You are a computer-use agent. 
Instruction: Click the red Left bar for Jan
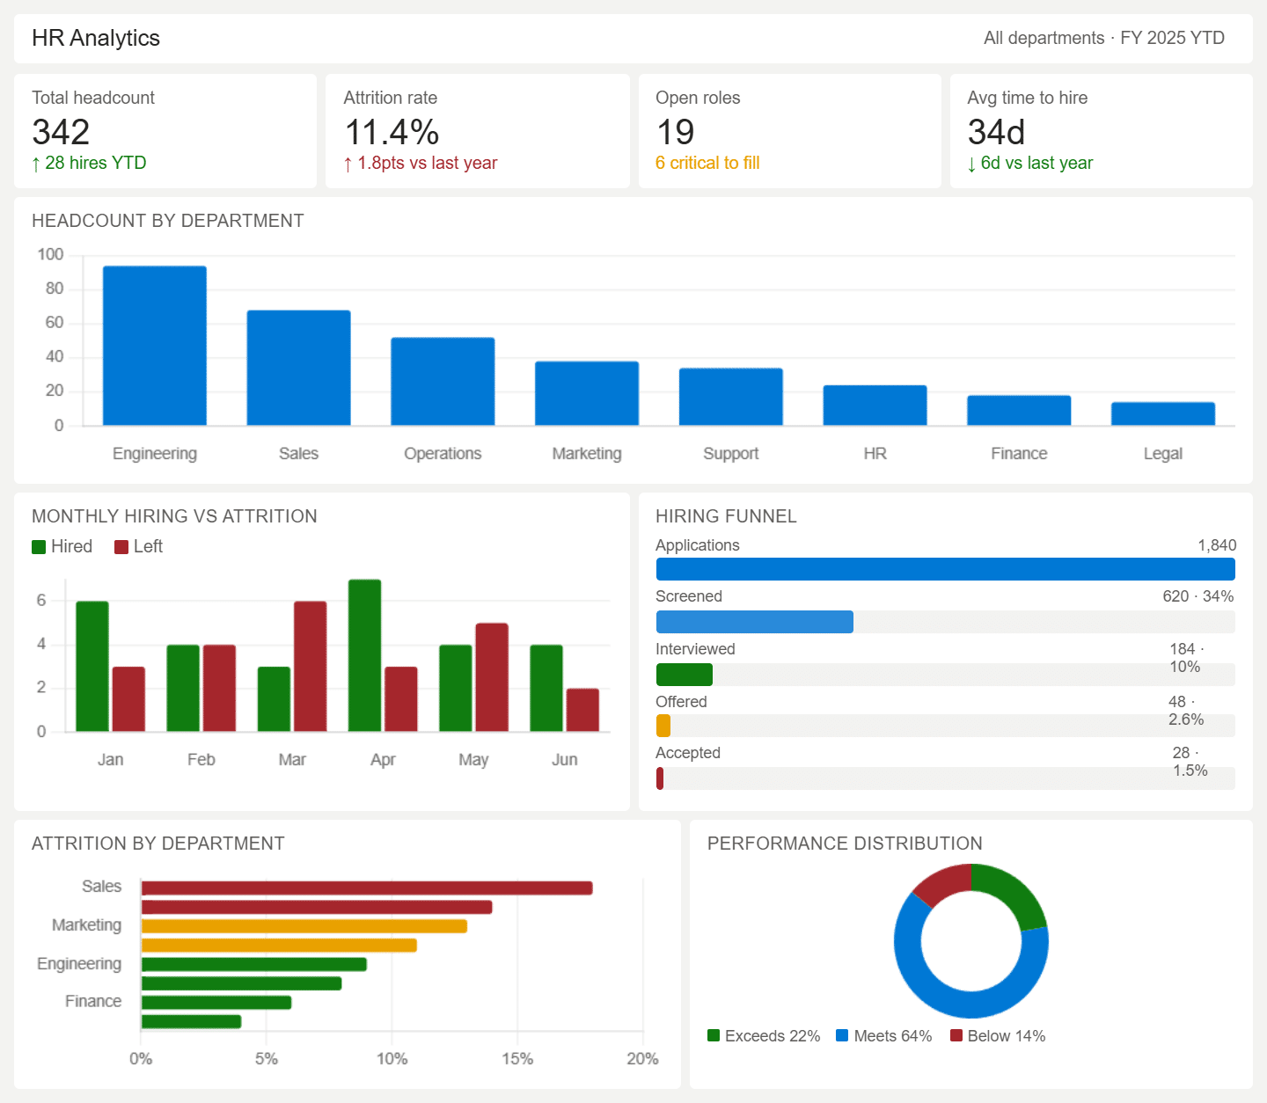click(x=128, y=699)
